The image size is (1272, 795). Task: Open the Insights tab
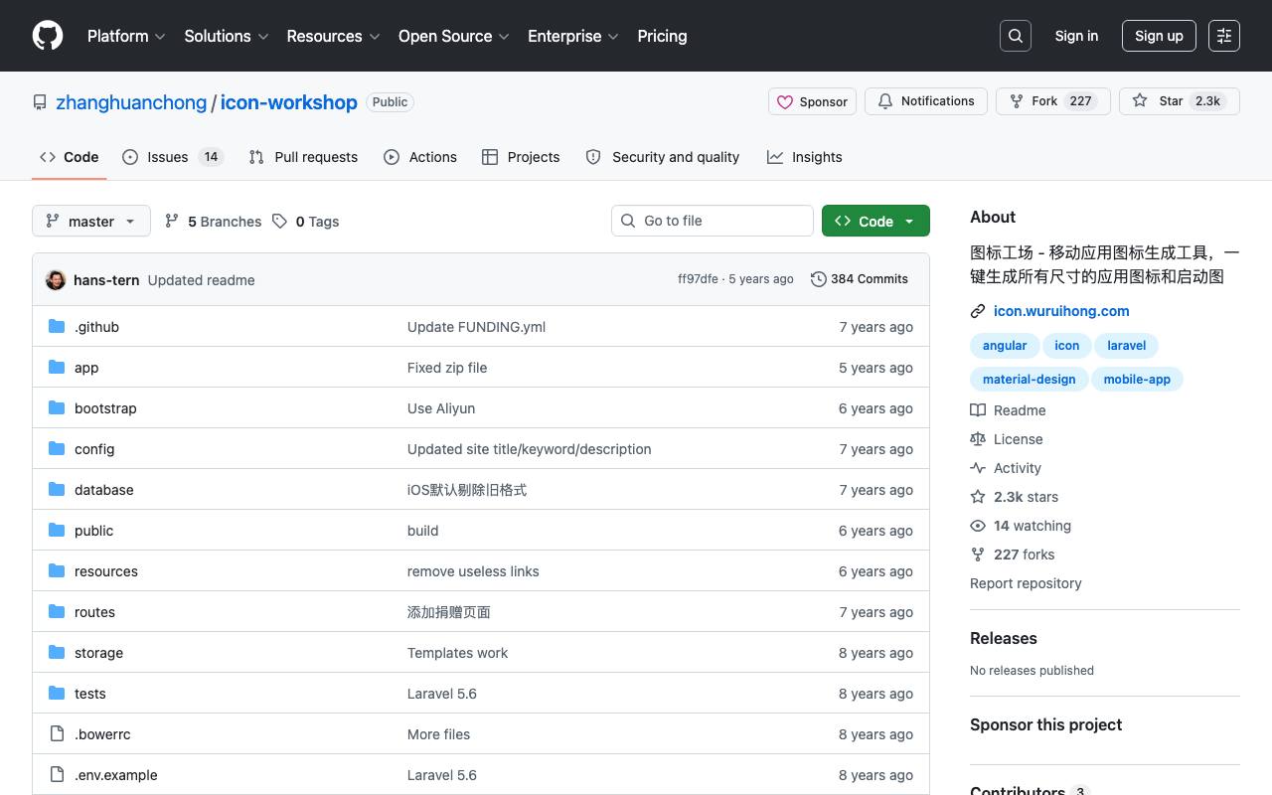click(x=805, y=157)
